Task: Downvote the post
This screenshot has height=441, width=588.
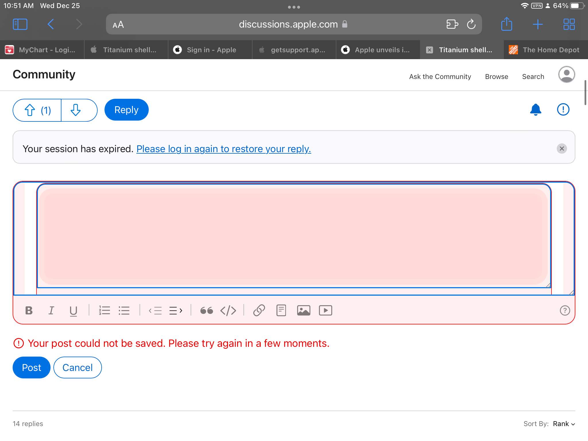Action: 76,110
